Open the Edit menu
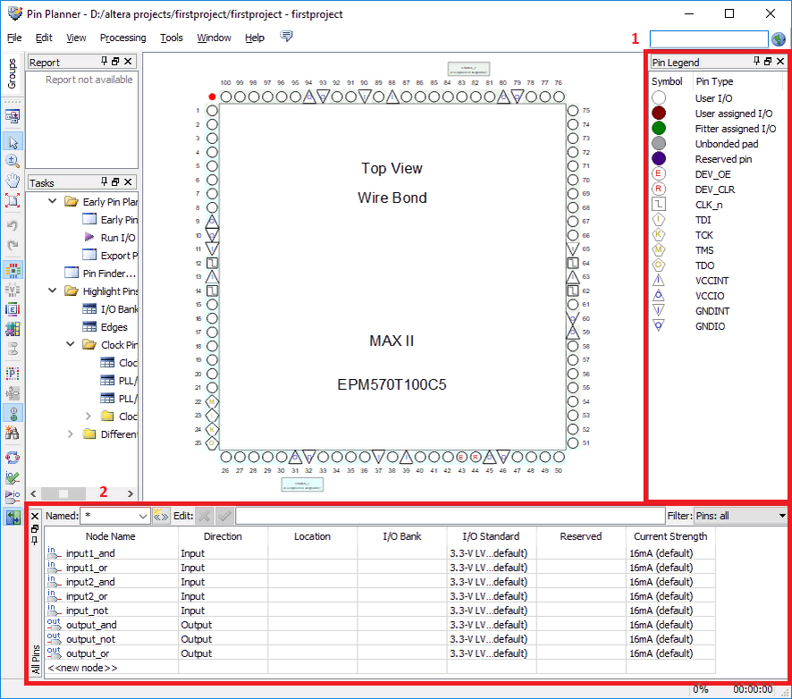The width and height of the screenshot is (792, 699). pyautogui.click(x=44, y=38)
